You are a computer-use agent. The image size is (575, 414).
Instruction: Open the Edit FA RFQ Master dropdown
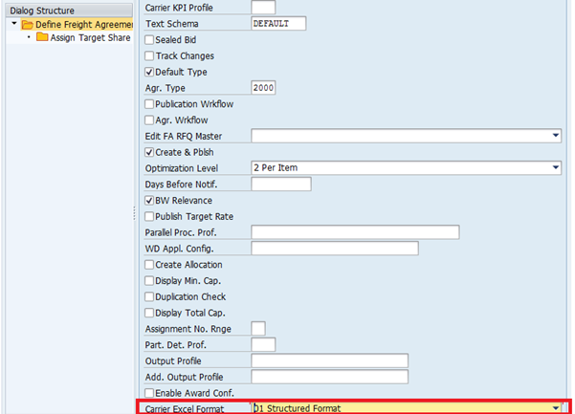pyautogui.click(x=555, y=136)
